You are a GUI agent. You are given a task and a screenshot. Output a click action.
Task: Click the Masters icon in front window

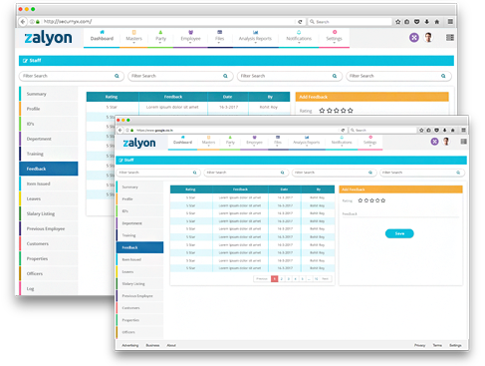click(208, 137)
